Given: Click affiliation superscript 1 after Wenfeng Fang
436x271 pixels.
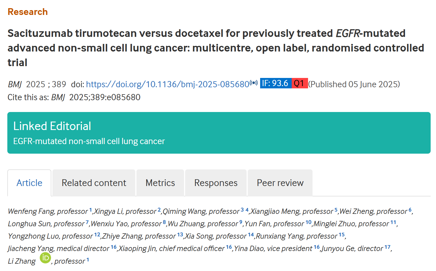Looking at the screenshot, I should 90,210.
